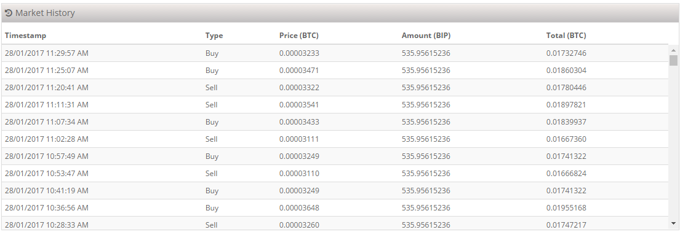
Task: Sort by the Amount (BIP) column header
Action: point(426,36)
